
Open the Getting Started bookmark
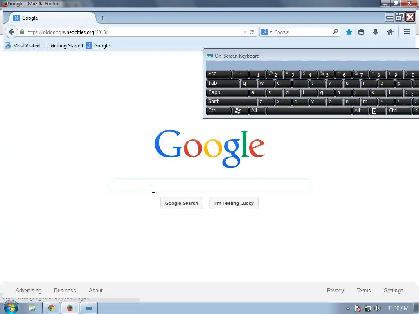pos(63,46)
